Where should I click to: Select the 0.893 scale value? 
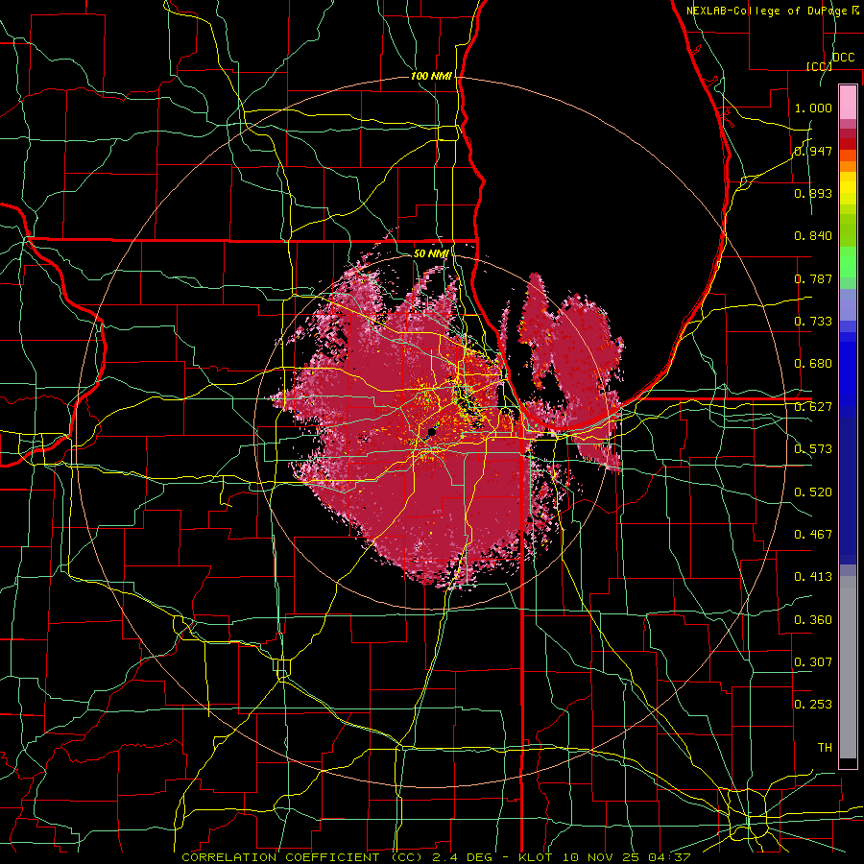click(813, 193)
